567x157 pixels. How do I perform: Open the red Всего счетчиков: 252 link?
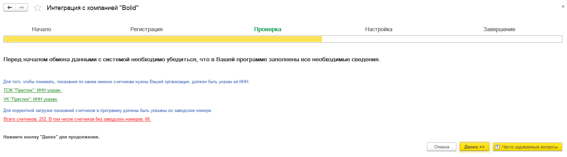[x=77, y=119]
